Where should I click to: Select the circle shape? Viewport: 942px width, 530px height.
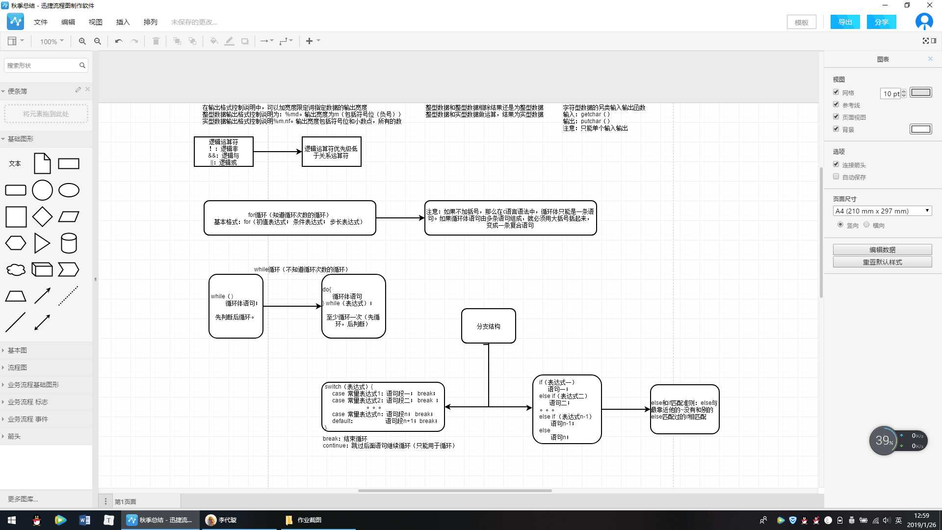tap(42, 190)
